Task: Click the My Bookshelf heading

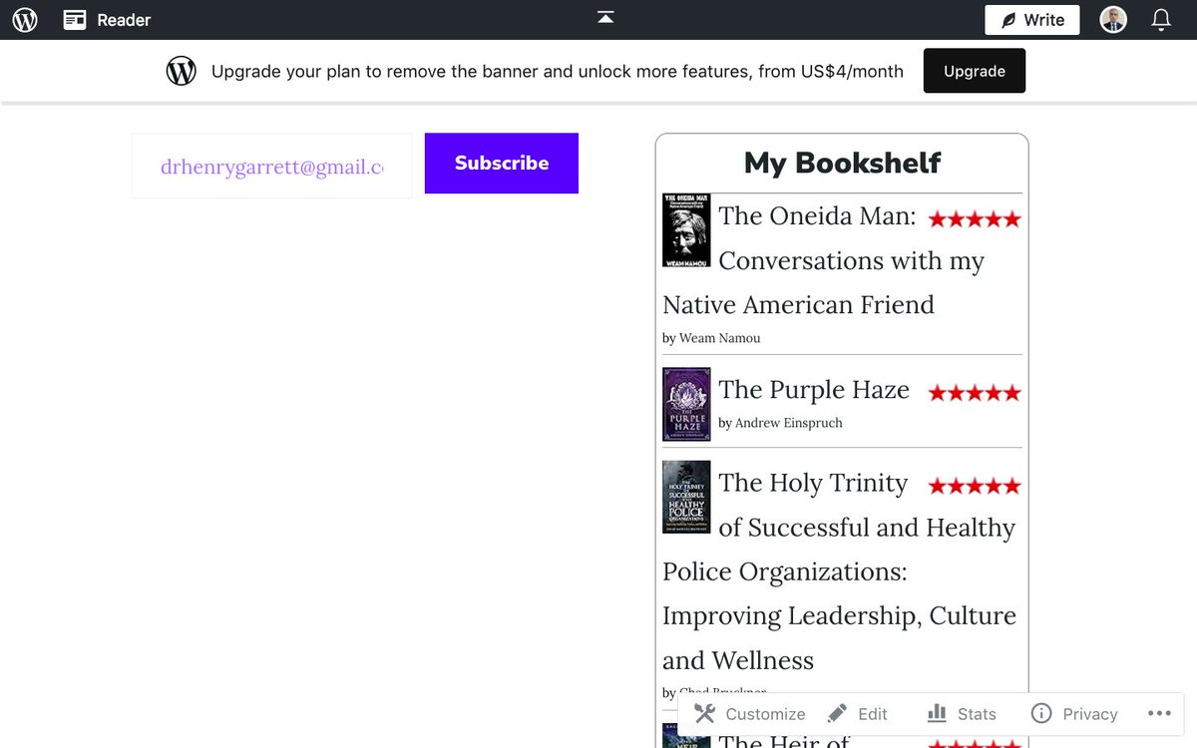Action: click(x=842, y=163)
